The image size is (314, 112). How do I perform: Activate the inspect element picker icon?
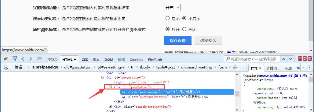click(14, 59)
